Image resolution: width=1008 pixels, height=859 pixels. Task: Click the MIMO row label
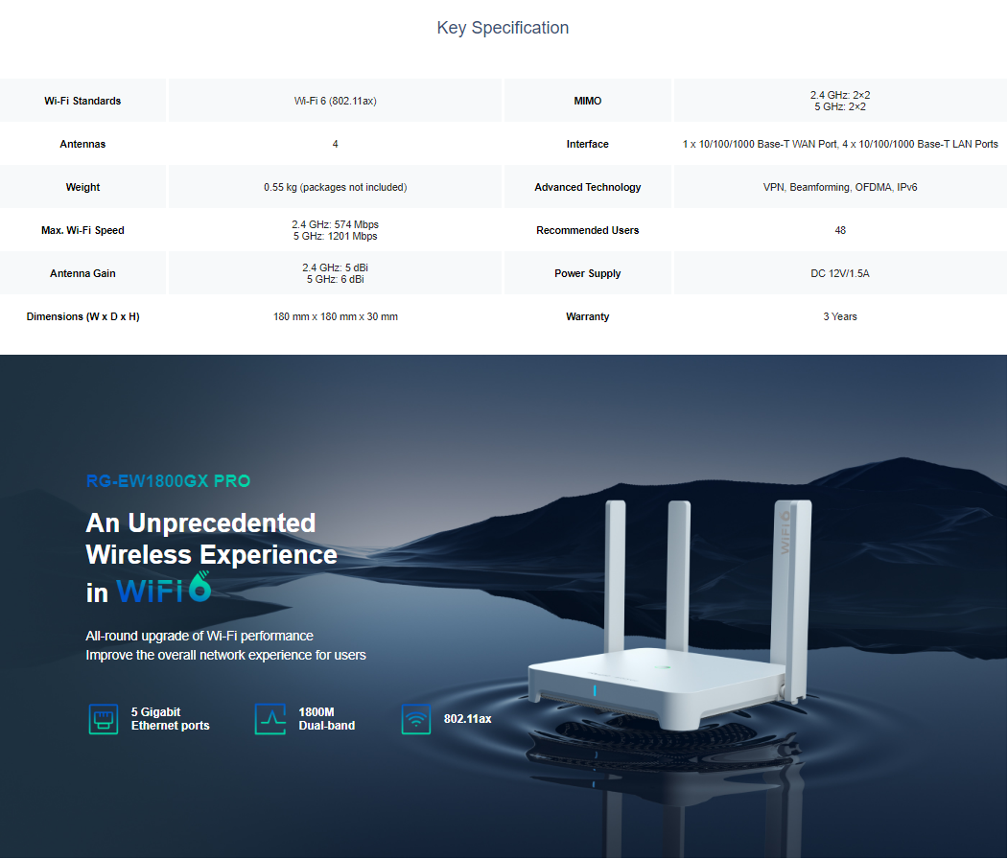click(587, 101)
